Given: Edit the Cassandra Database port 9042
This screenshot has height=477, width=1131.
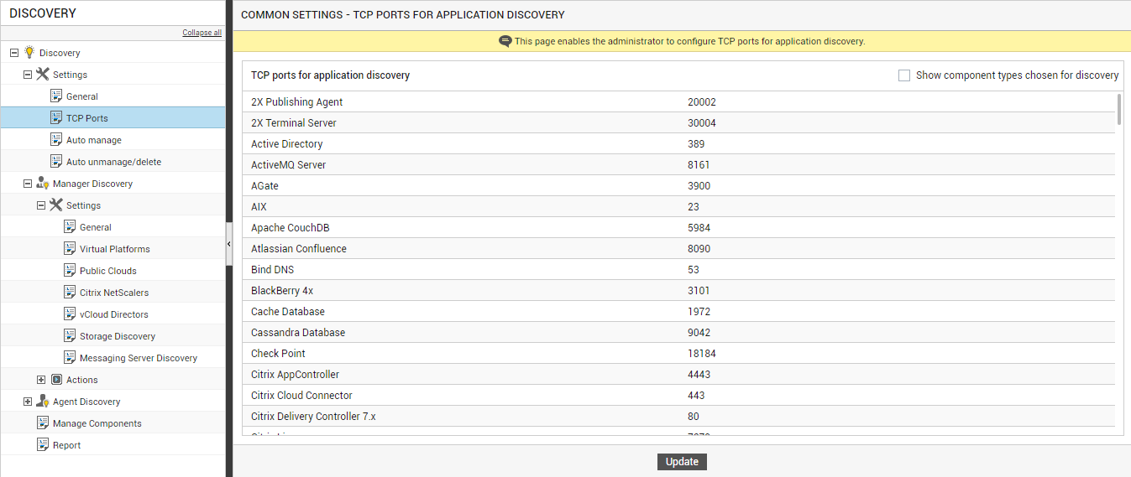Looking at the screenshot, I should point(699,333).
